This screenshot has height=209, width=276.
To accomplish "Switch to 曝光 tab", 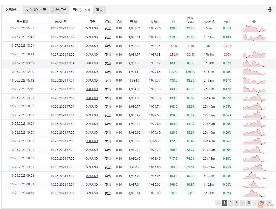I will pos(99,10).
